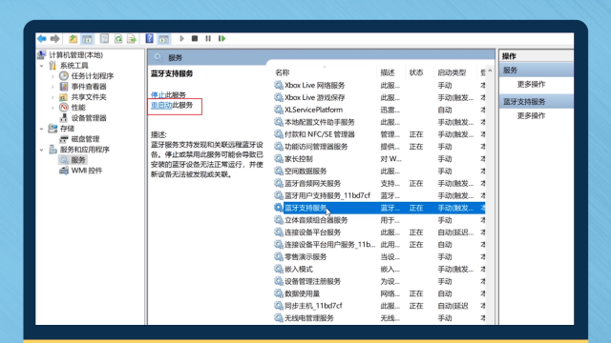
Task: Select the 空间数据服务 row
Action: pyautogui.click(x=379, y=171)
